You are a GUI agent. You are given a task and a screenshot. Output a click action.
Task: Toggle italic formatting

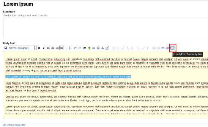[x=43, y=48]
